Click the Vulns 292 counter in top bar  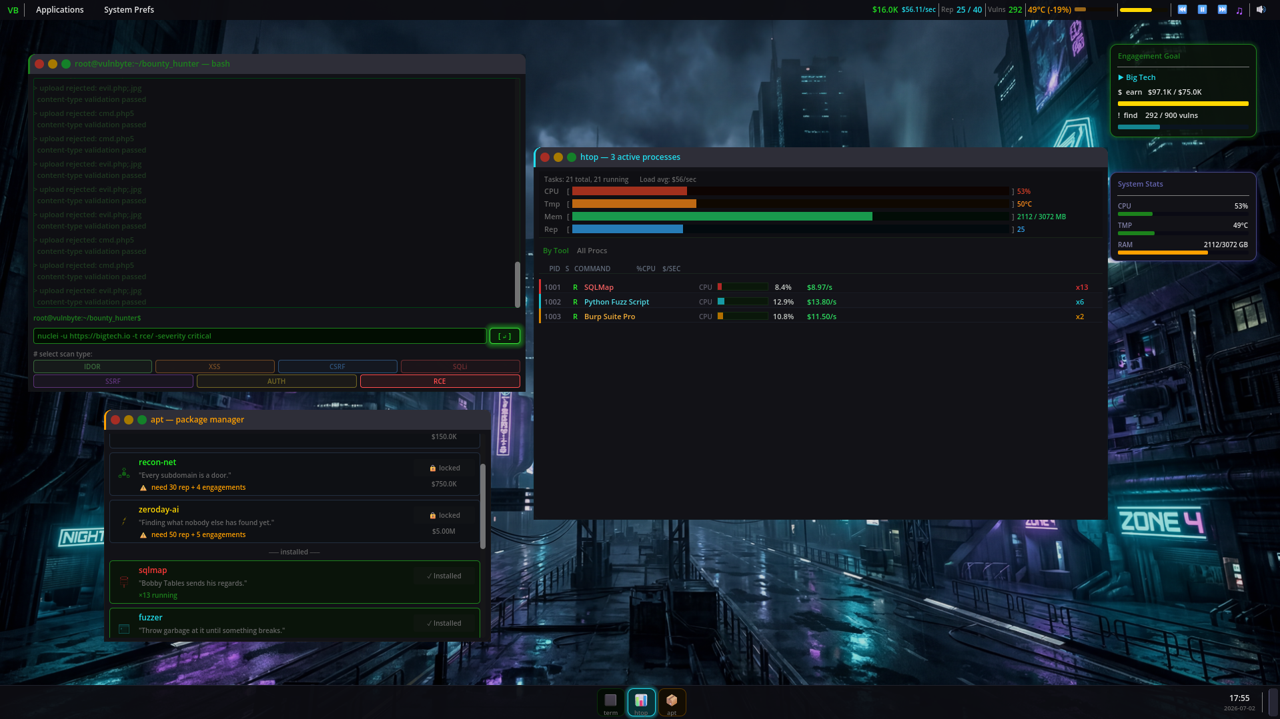click(1005, 10)
